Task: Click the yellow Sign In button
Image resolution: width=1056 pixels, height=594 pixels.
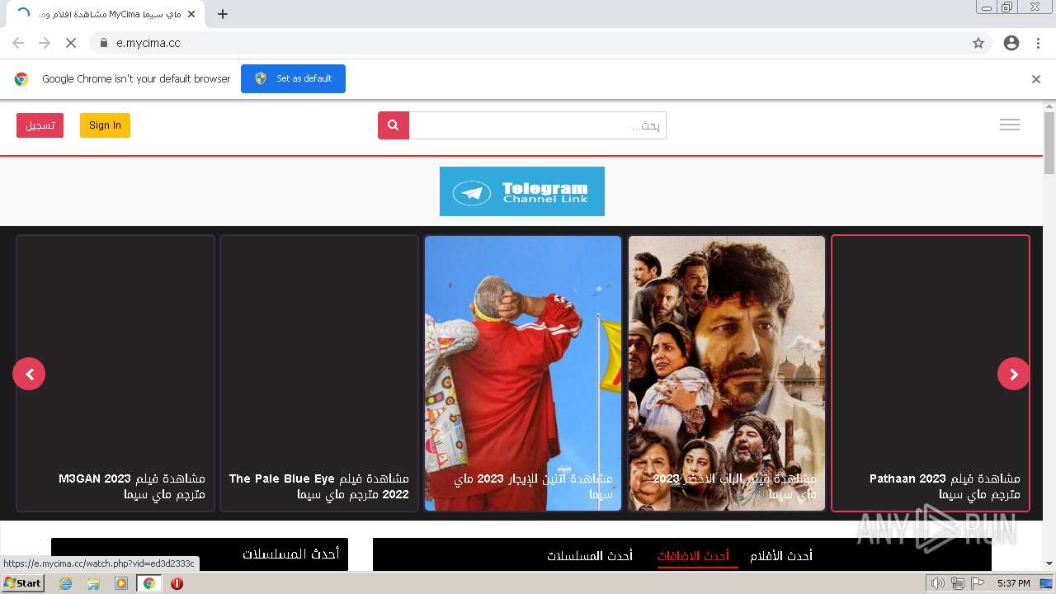Action: pyautogui.click(x=105, y=125)
